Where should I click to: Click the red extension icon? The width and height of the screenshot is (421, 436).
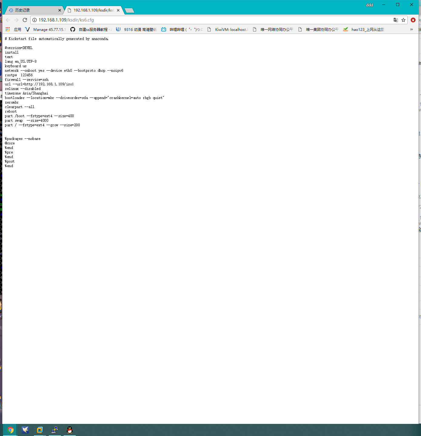pyautogui.click(x=413, y=20)
